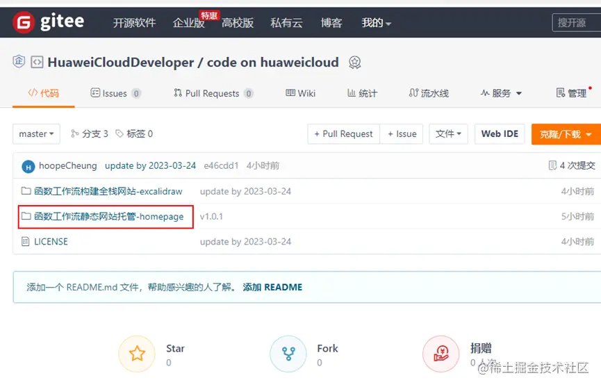Expand the 文件 dropdown button
601x387 pixels.
(448, 133)
